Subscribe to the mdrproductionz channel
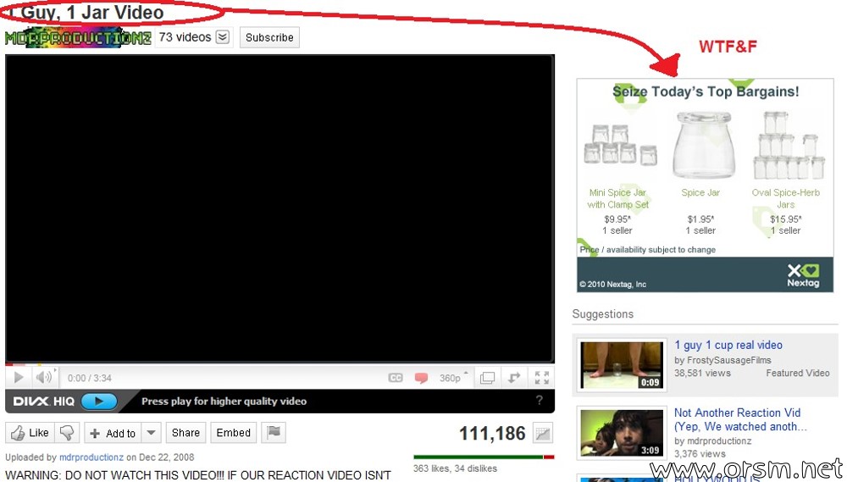The image size is (847, 482). [x=269, y=37]
